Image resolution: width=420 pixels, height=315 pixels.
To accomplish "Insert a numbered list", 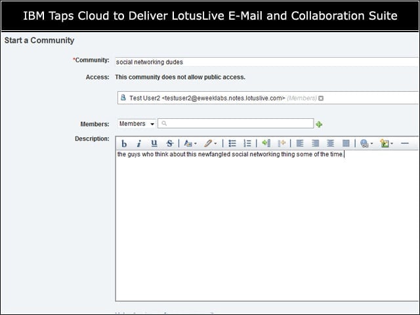I will (x=247, y=144).
